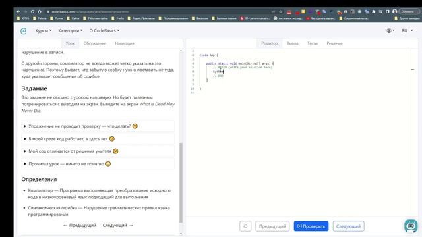The width and height of the screenshot is (422, 237).
Task: Open the extensions puzzle icon
Action: pos(374,12)
